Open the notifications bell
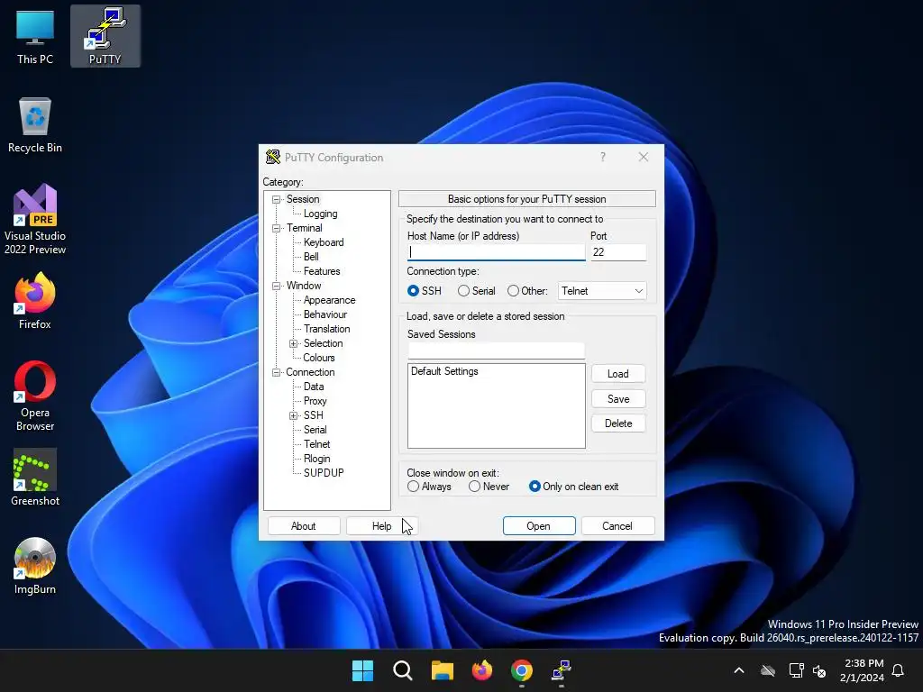923x692 pixels. (899, 670)
